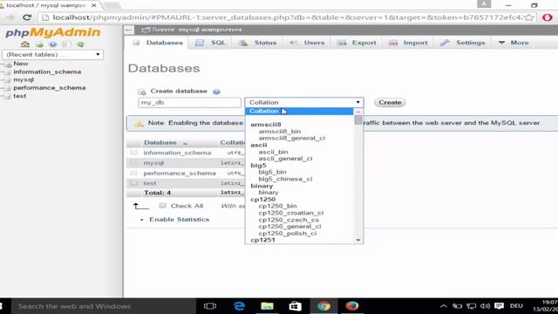The height and width of the screenshot is (314, 558).
Task: Open the Recent tables dropdown
Action: coord(52,55)
